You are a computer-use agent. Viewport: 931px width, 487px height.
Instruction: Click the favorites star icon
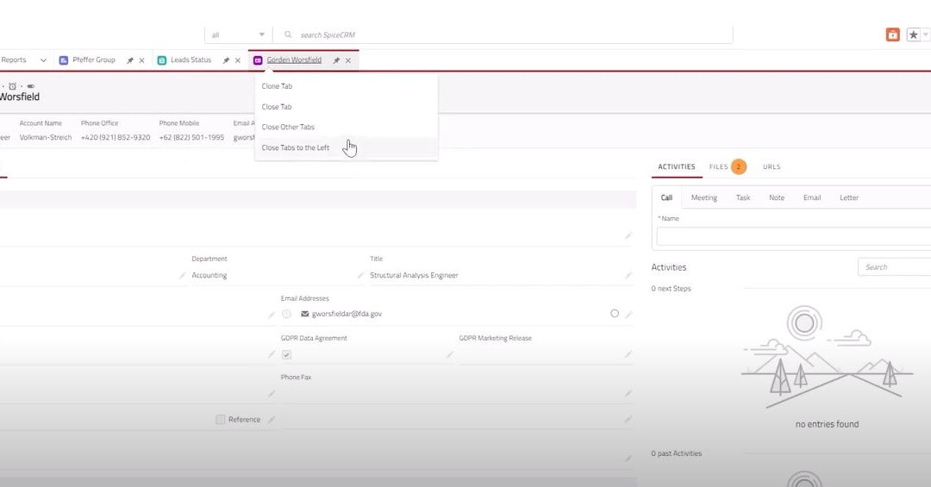click(x=913, y=35)
